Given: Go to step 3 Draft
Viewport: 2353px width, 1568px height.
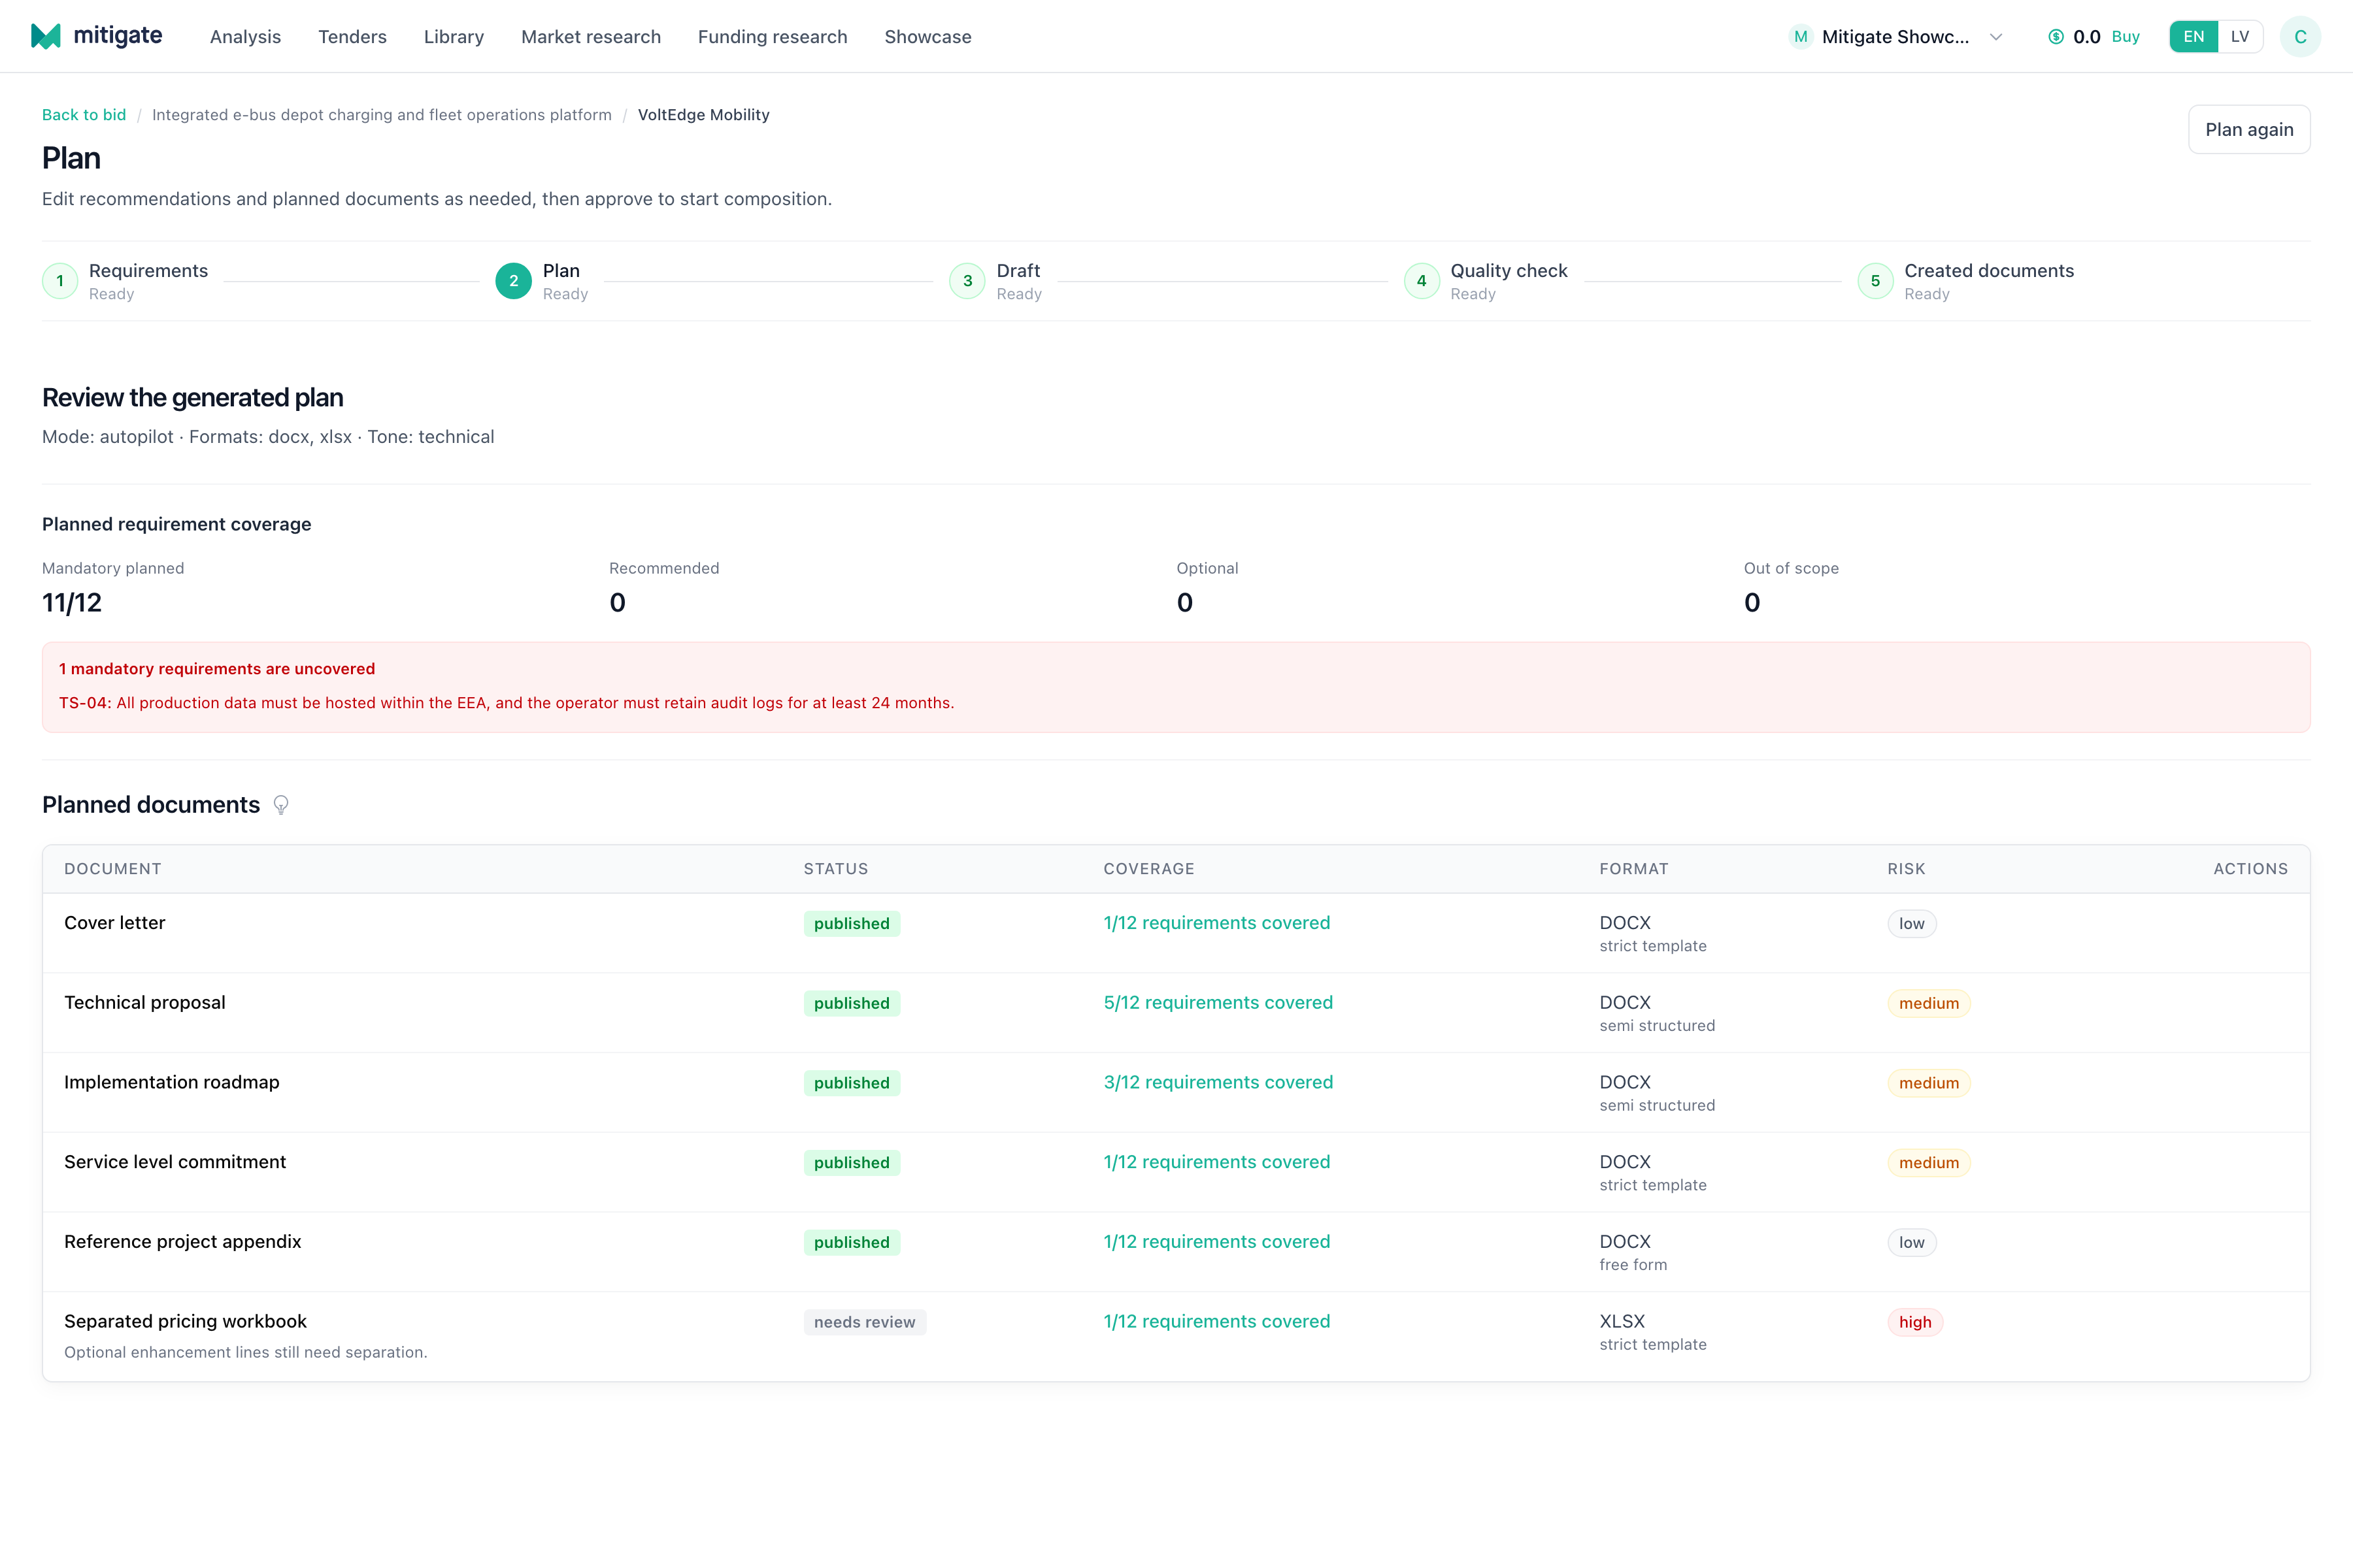Looking at the screenshot, I should point(995,281).
